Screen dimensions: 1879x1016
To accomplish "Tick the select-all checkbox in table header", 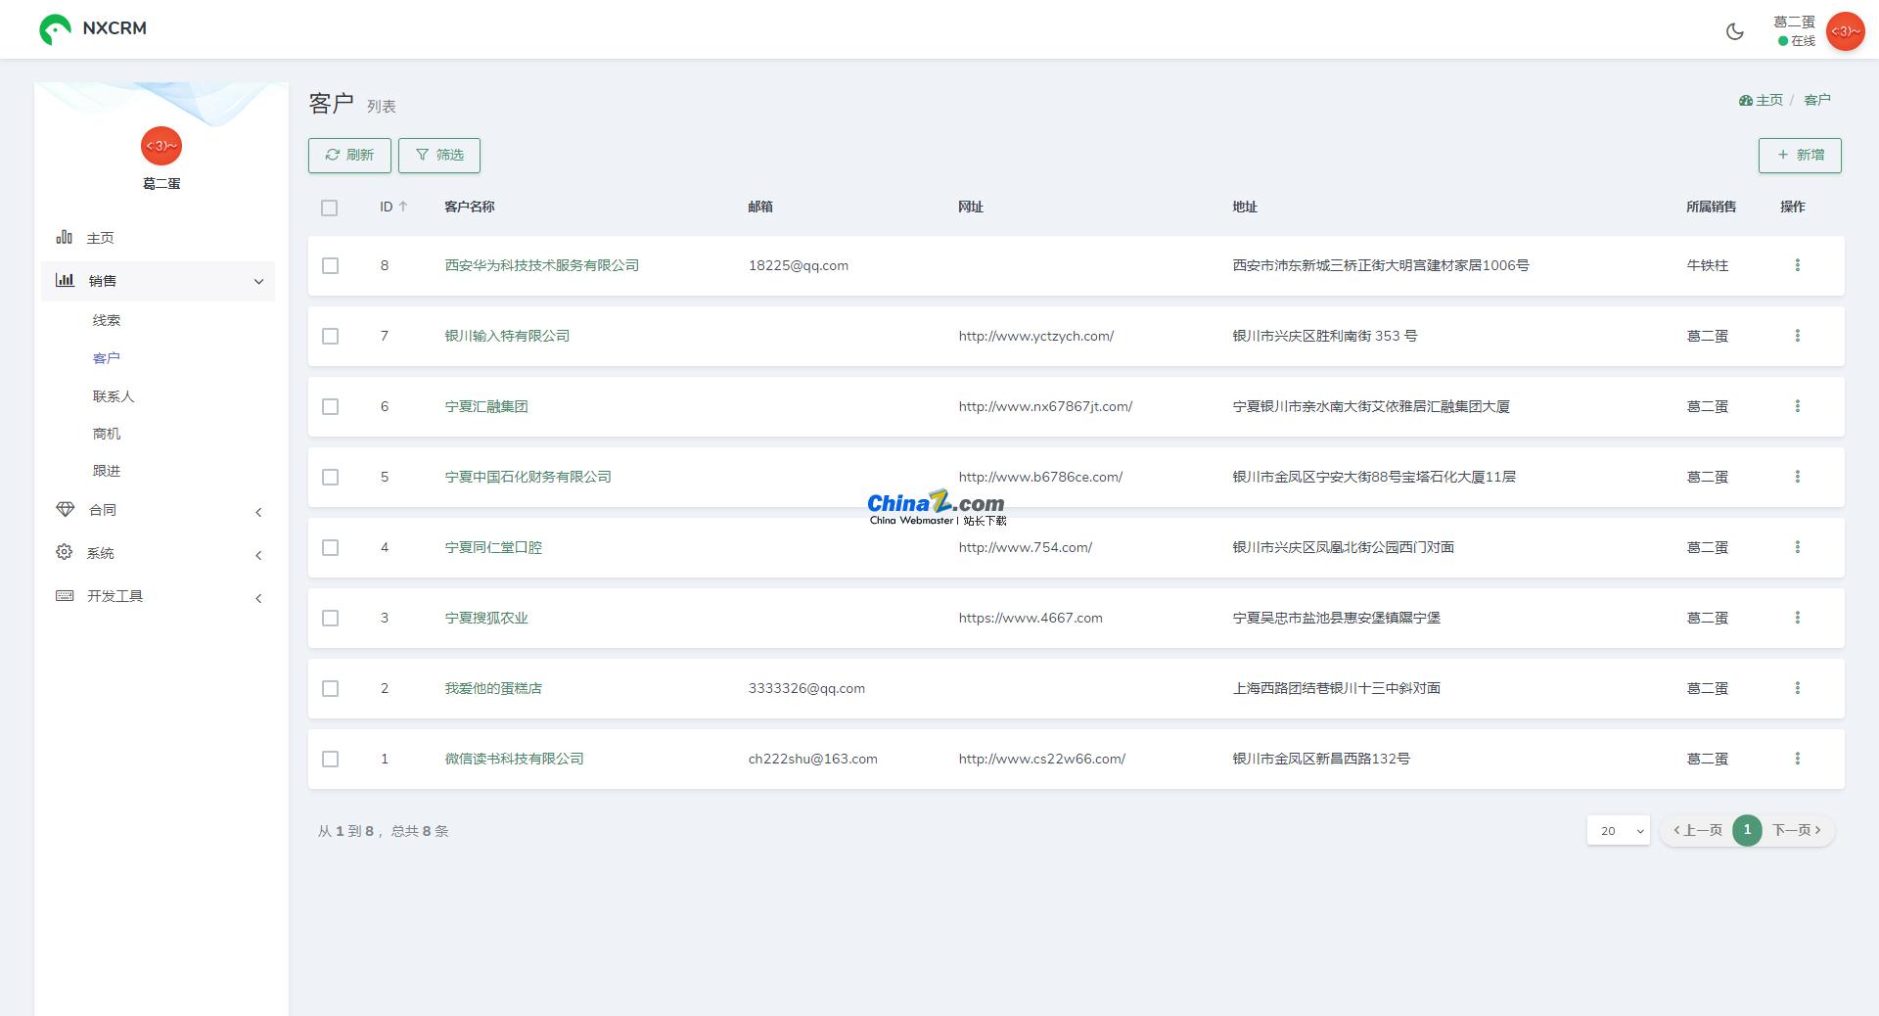I will (329, 208).
